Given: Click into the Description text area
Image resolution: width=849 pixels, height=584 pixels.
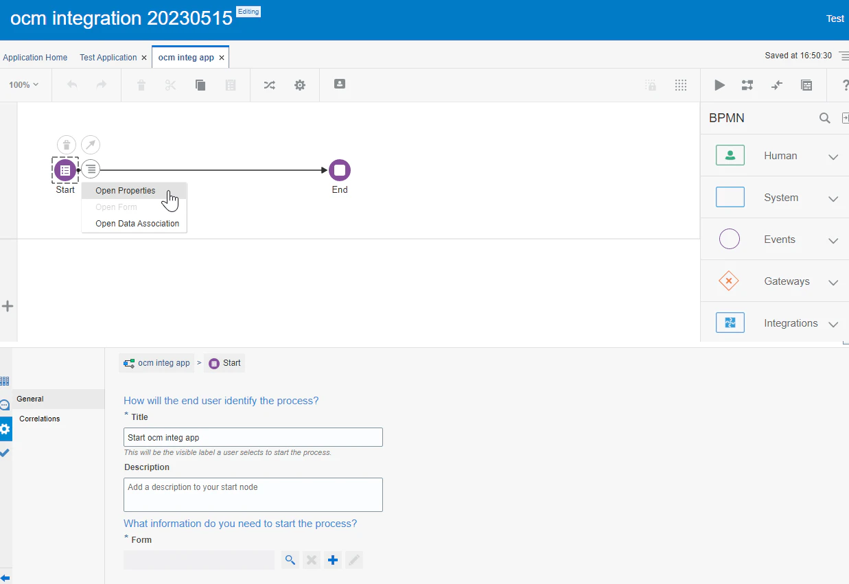Looking at the screenshot, I should point(253,495).
